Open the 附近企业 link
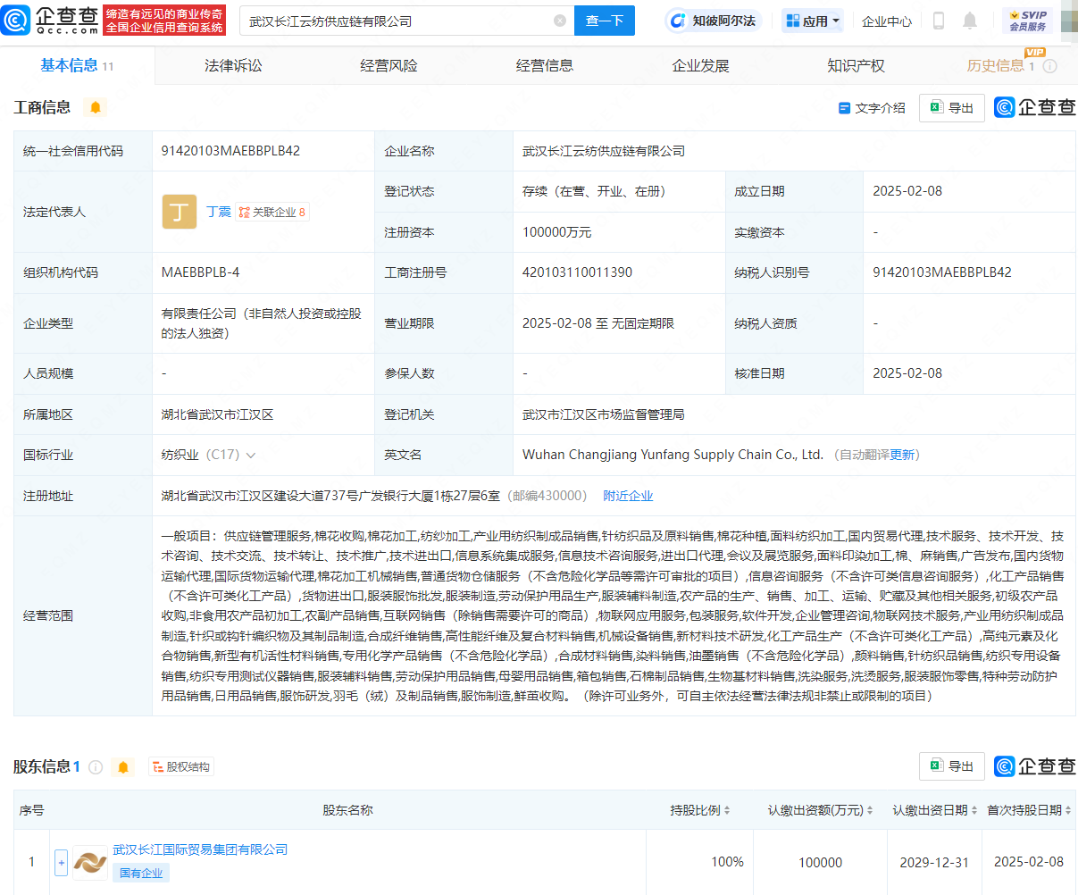 (x=628, y=495)
